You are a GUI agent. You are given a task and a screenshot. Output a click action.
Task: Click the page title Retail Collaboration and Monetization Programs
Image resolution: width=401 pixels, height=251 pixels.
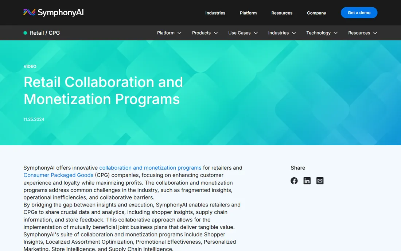103,90
